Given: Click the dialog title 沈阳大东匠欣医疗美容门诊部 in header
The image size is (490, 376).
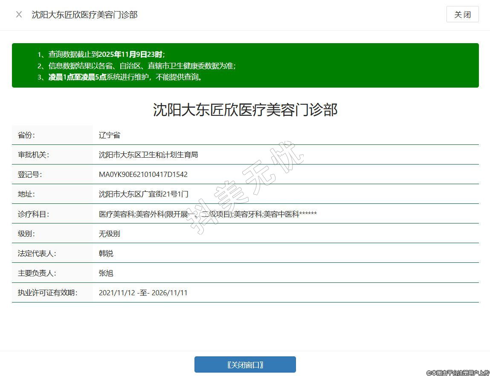Looking at the screenshot, I should point(84,15).
